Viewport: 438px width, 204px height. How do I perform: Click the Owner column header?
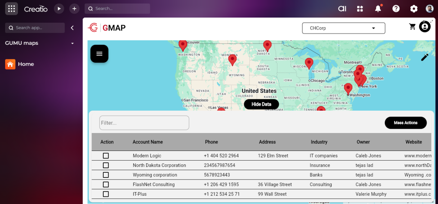point(363,142)
